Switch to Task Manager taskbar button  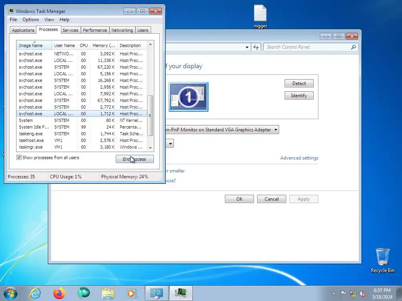pos(181,293)
